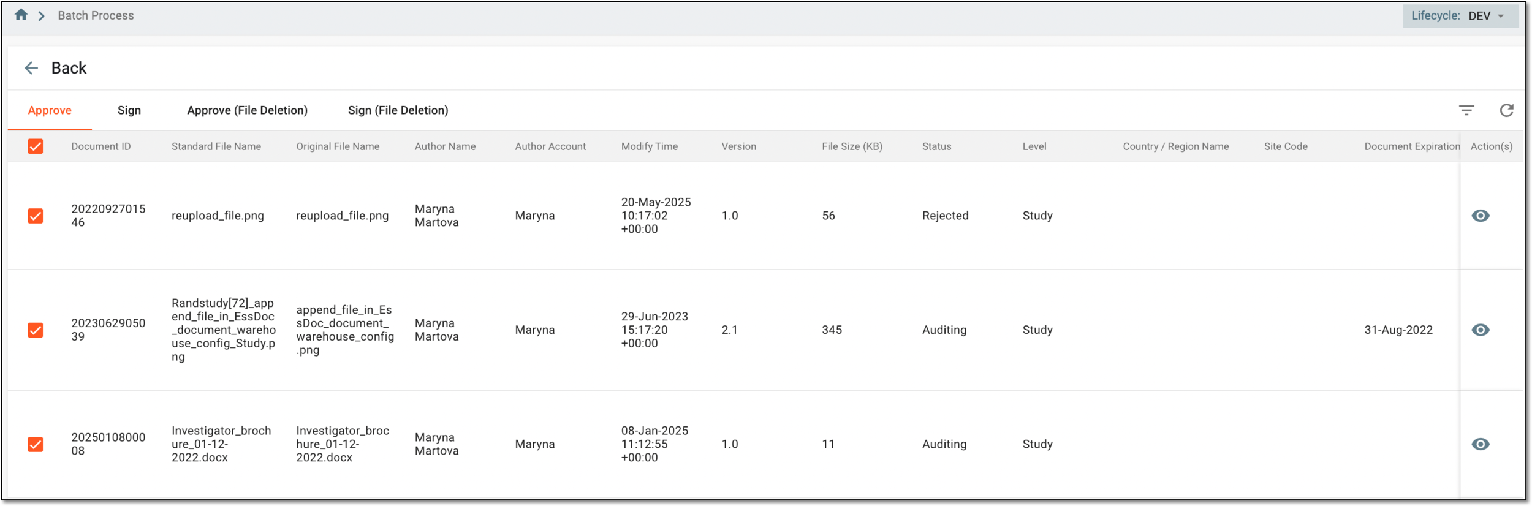Open the table filter icon
This screenshot has width=1532, height=506.
1466,110
